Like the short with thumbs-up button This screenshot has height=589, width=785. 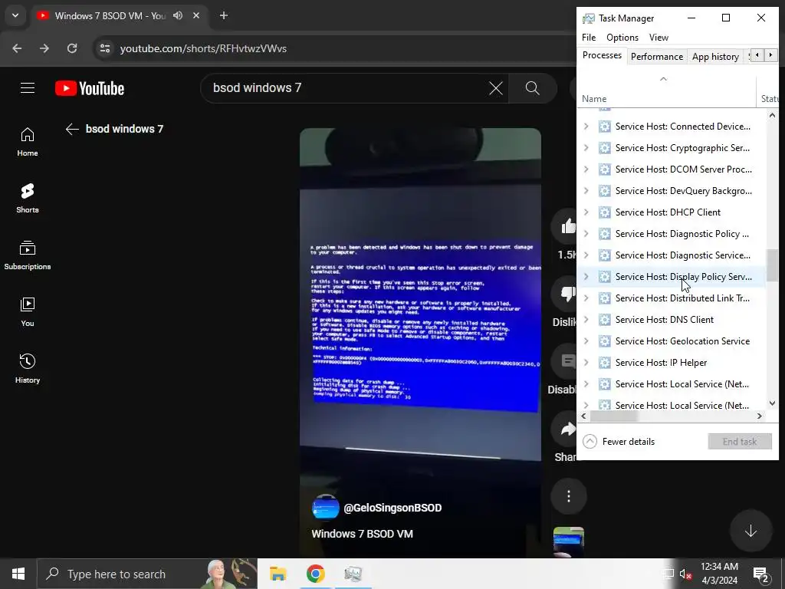(x=566, y=226)
